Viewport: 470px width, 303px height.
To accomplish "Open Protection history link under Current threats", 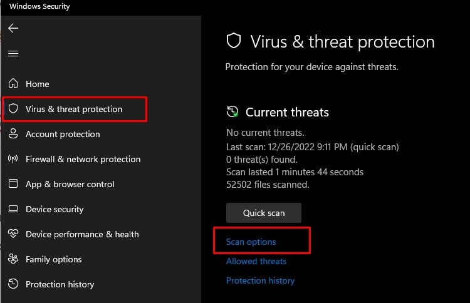I will pyautogui.click(x=260, y=280).
